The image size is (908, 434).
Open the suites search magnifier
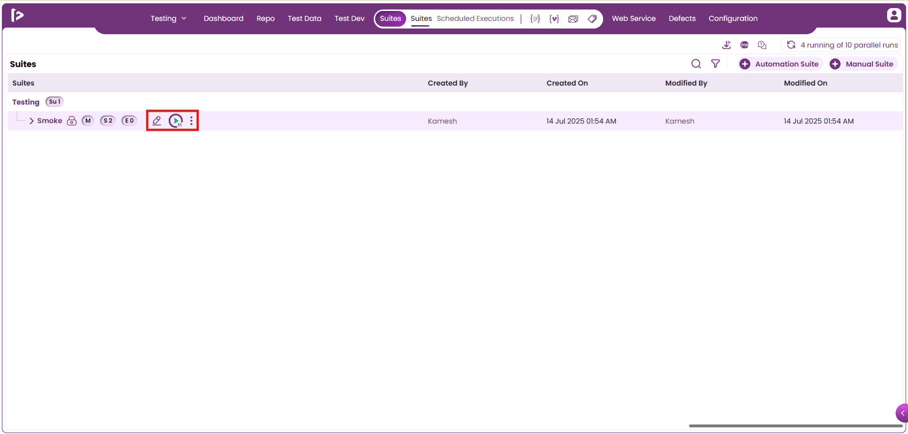pos(696,64)
